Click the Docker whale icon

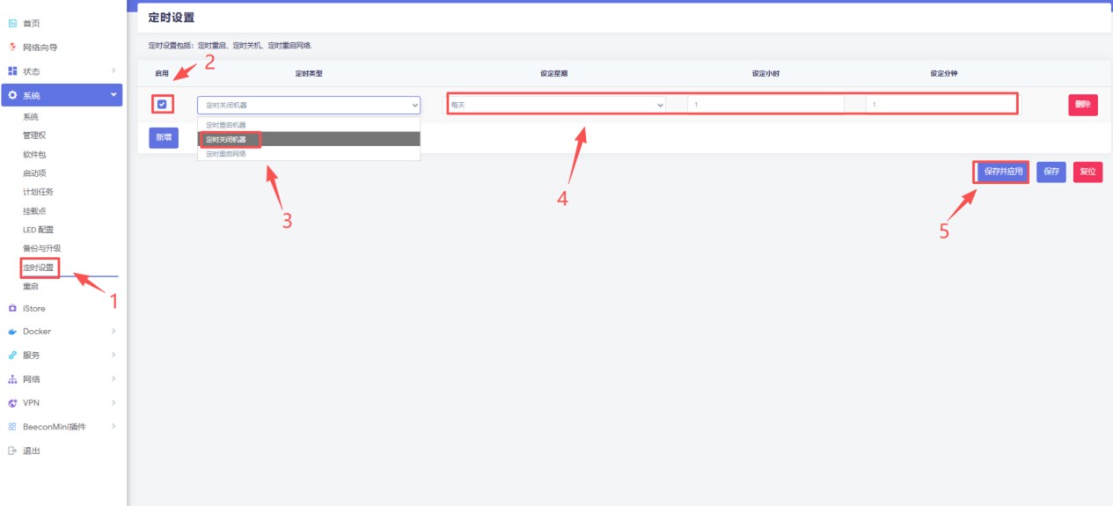pos(12,332)
